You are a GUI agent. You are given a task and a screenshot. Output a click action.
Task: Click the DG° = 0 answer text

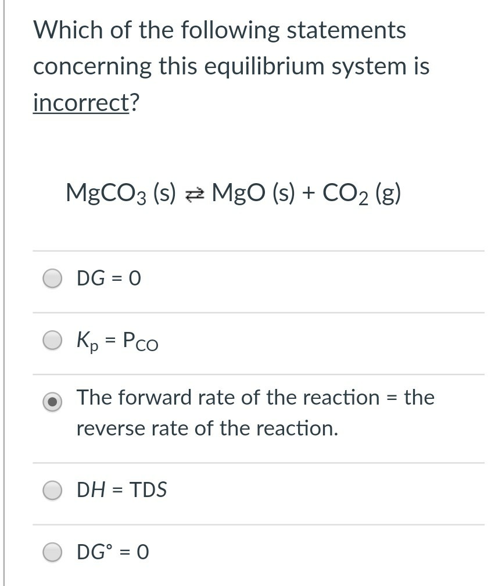coord(113,552)
